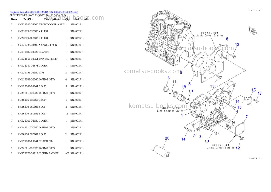Select part YM121023-01550 COVER
271x192 pixels.
33,121
